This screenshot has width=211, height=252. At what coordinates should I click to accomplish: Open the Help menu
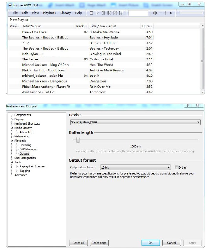pos(78,13)
